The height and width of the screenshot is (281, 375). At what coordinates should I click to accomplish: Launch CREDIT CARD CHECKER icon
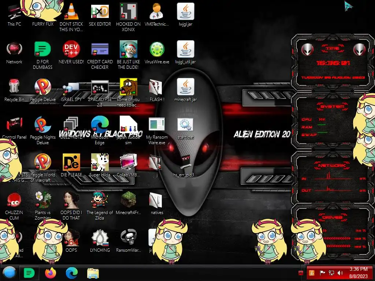tap(100, 49)
